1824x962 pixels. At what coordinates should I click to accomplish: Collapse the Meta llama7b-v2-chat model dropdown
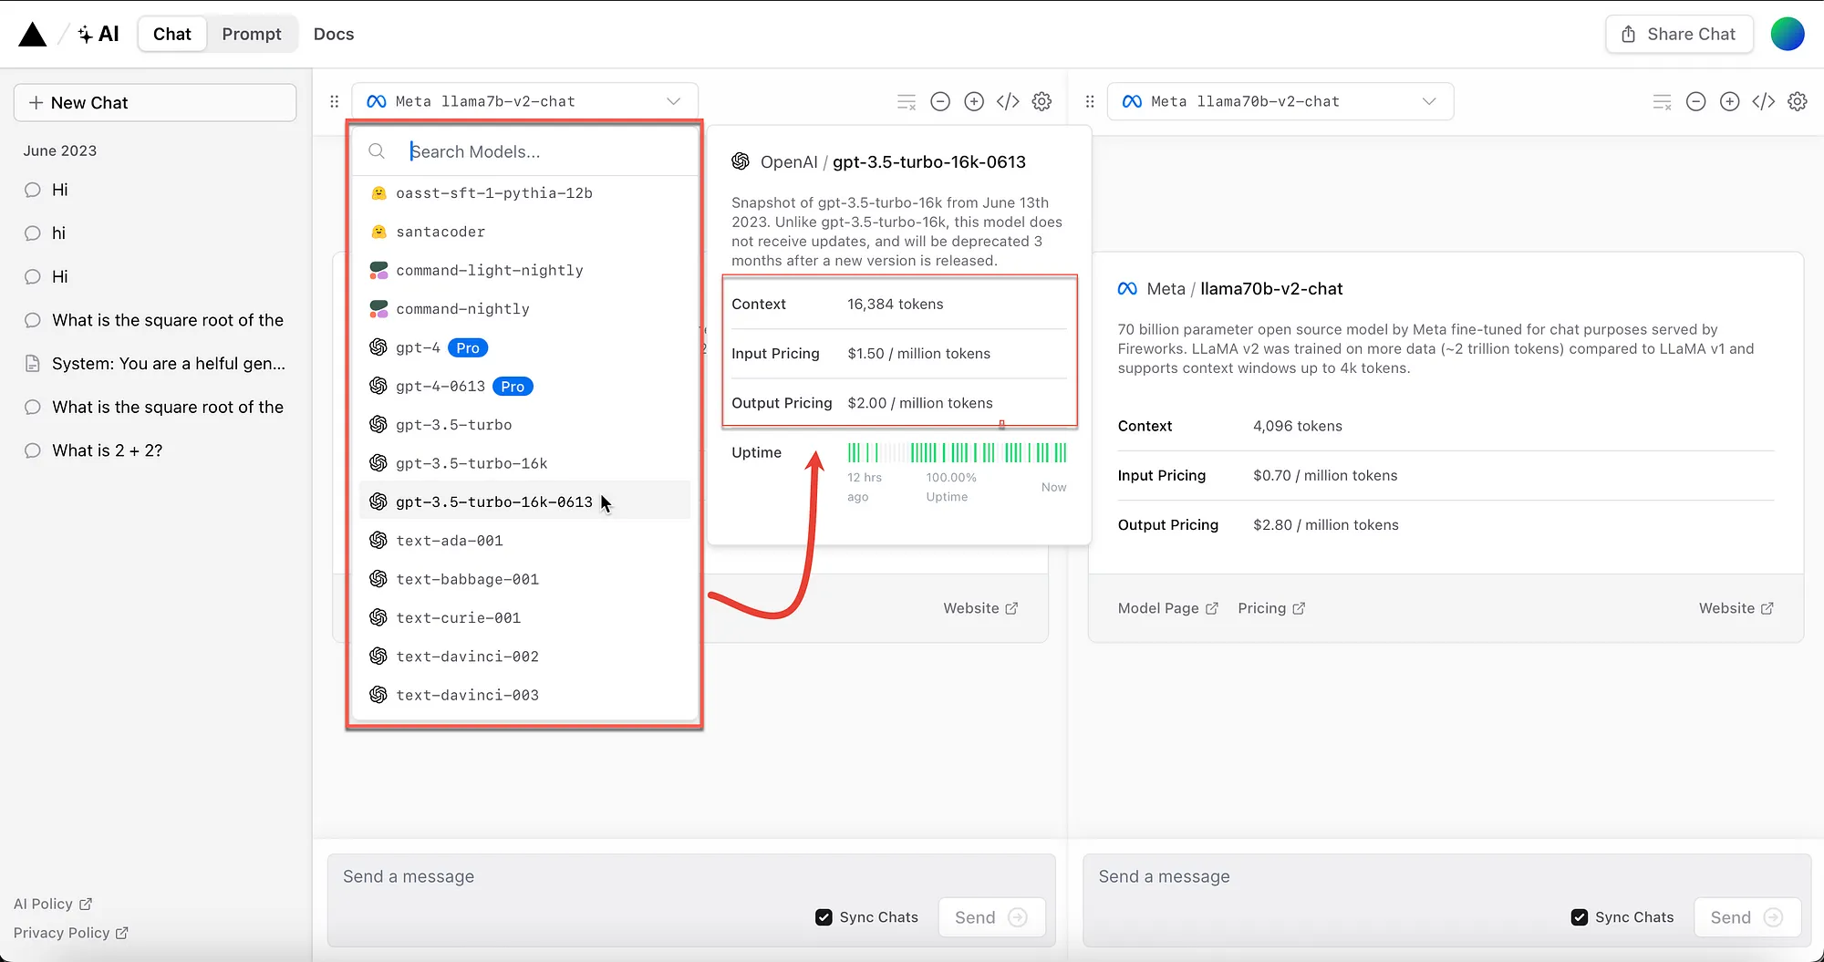click(525, 101)
